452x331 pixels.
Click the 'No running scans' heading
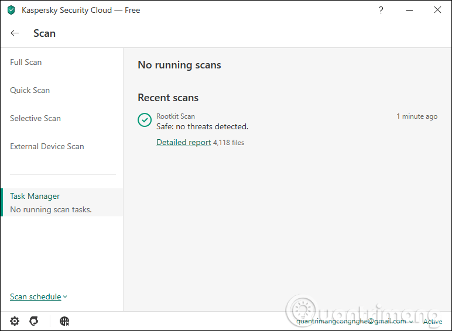[x=179, y=65]
